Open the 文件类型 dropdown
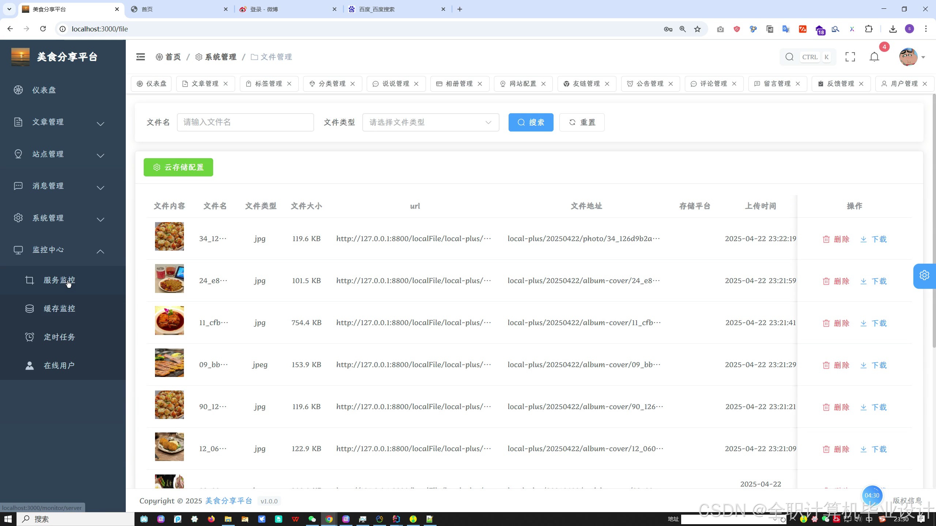 (430, 122)
